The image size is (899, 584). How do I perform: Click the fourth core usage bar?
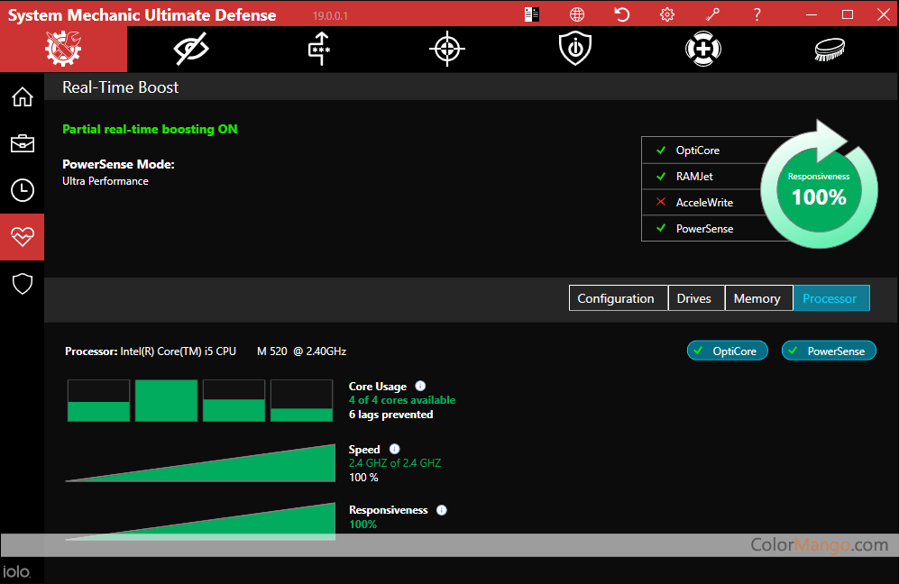tap(301, 401)
